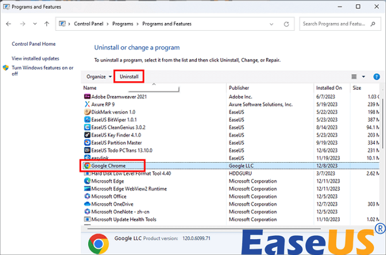Click the 8/14/2023 installed date
This screenshot has width=386, height=255.
(x=327, y=127)
